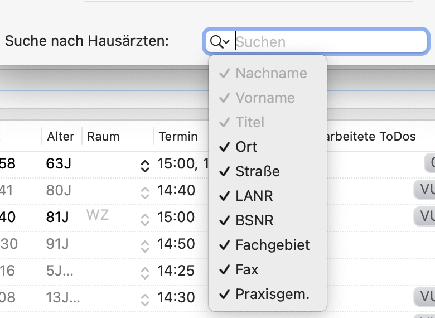435x318 pixels.
Task: Sort by the Raum column header
Action: (103, 137)
